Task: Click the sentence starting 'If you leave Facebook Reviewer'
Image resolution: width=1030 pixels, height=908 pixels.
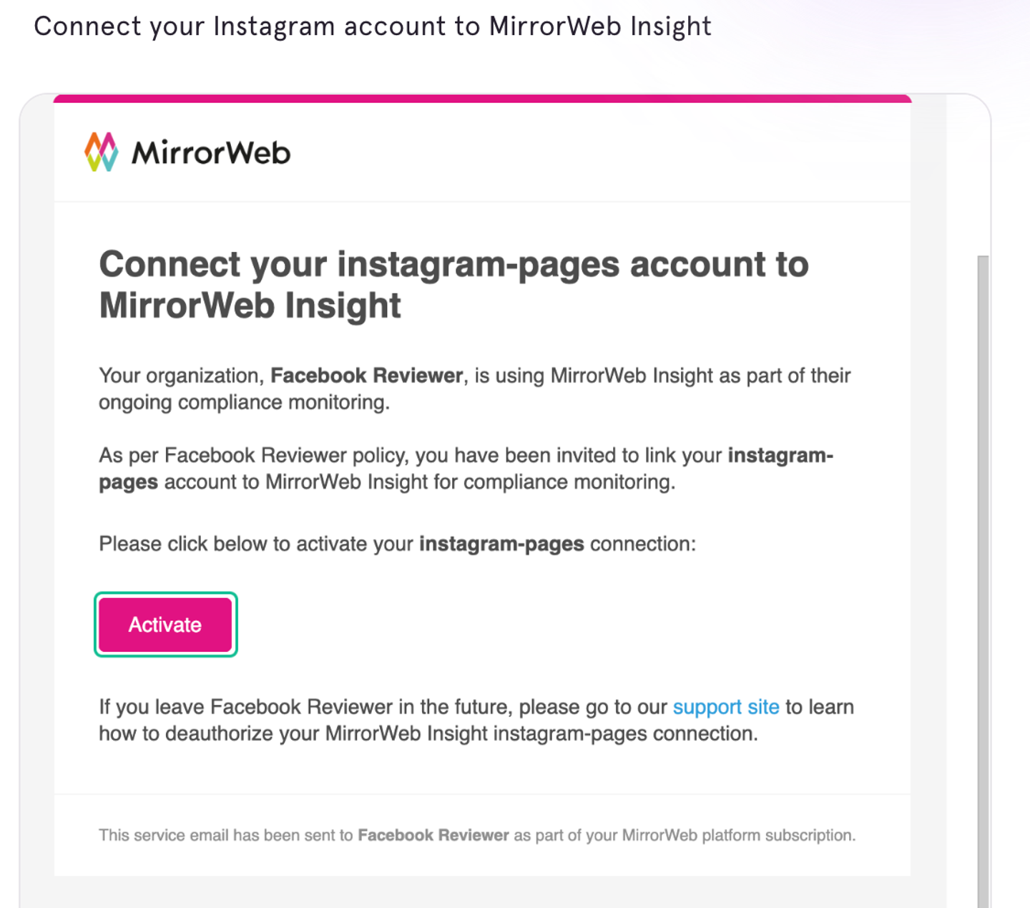Action: 476,720
